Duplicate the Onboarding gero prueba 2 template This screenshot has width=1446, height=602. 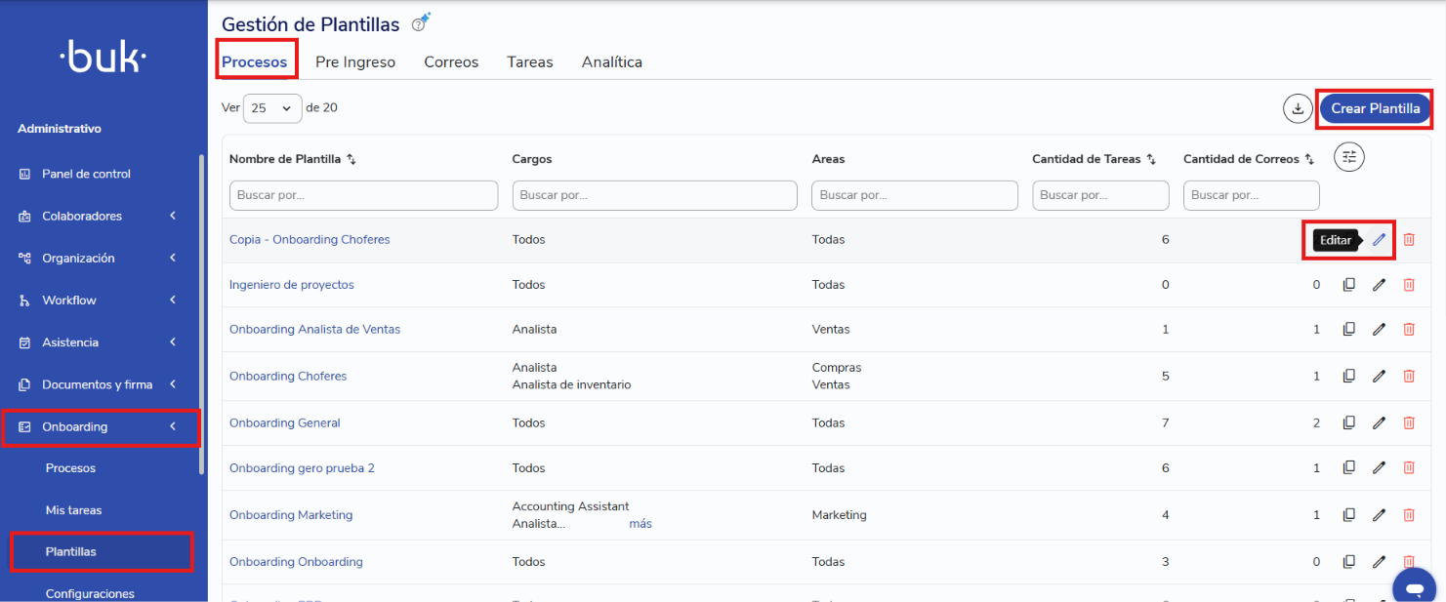(1348, 468)
